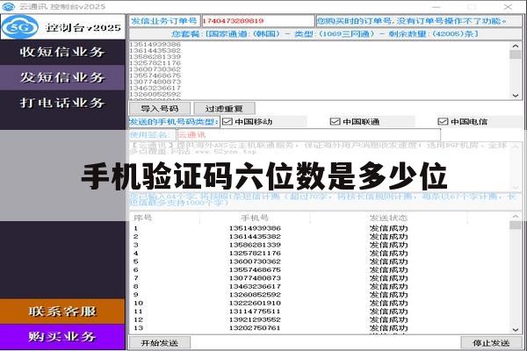This screenshot has height=351, width=527.
Task: Select table row with 13921293552
Action: (x=320, y=319)
